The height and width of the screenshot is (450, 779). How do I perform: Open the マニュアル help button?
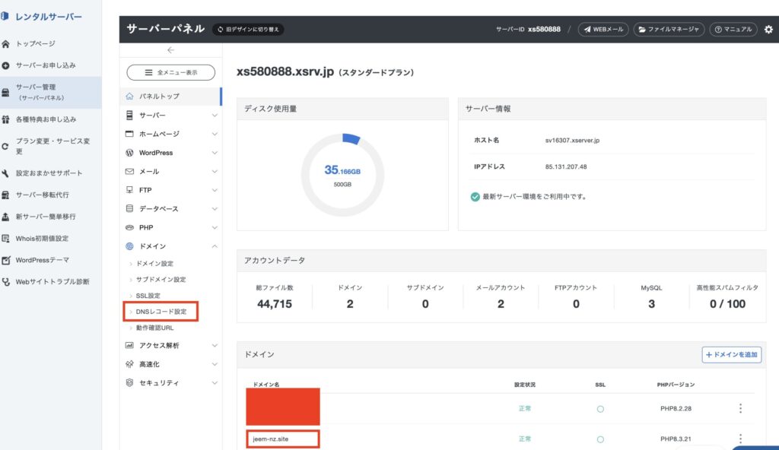click(733, 30)
